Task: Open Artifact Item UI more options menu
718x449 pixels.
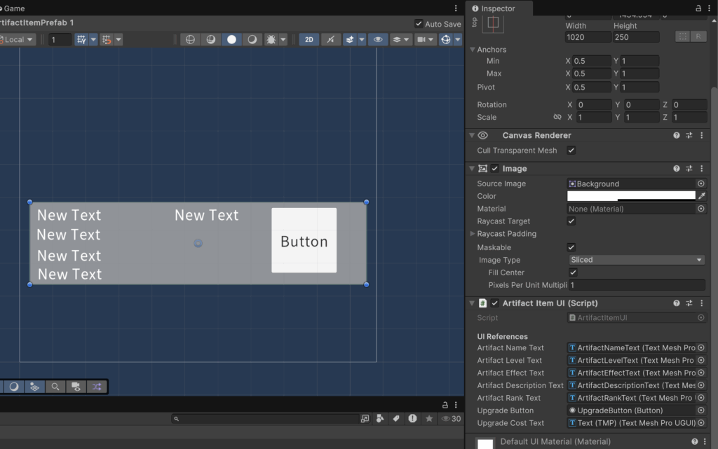Action: tap(701, 303)
